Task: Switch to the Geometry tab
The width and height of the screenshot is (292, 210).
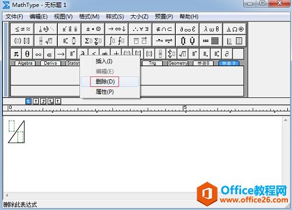Action: [178, 63]
